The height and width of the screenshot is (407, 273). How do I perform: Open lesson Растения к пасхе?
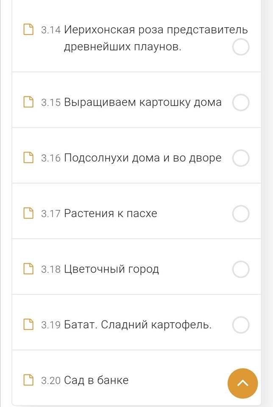pyautogui.click(x=110, y=213)
